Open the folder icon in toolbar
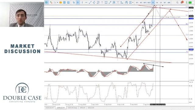Screen dimensions: 195x110 pos(60,2)
